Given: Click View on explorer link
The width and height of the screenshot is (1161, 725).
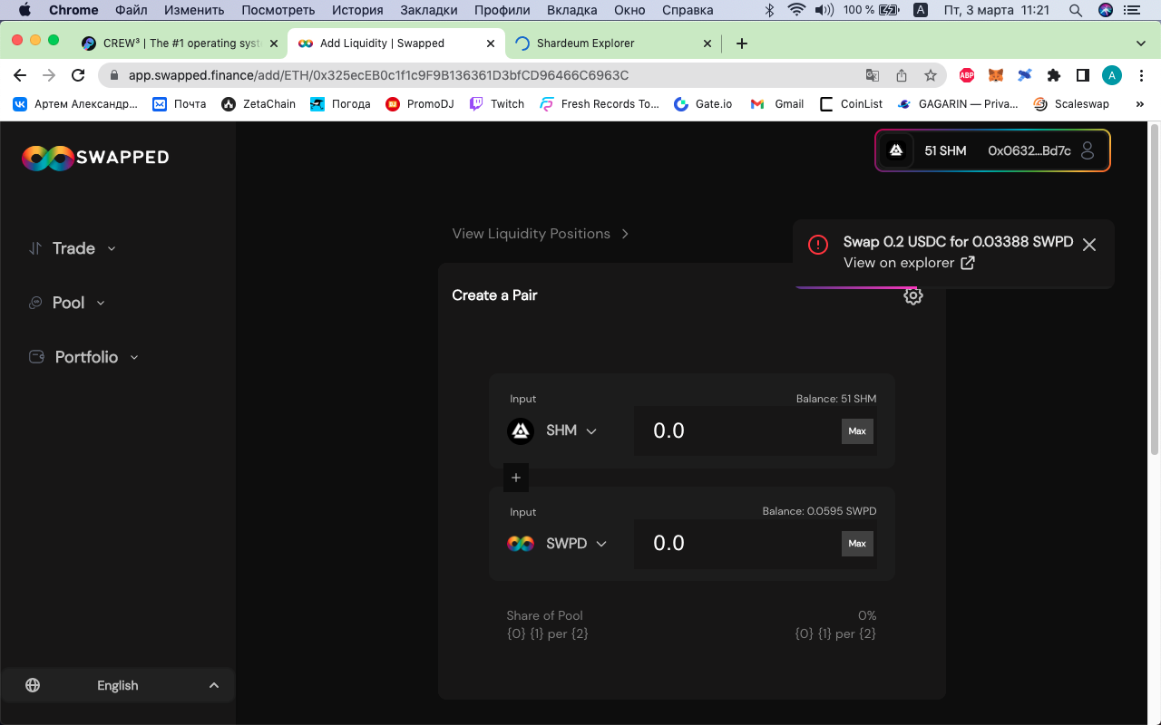Looking at the screenshot, I should [x=909, y=263].
